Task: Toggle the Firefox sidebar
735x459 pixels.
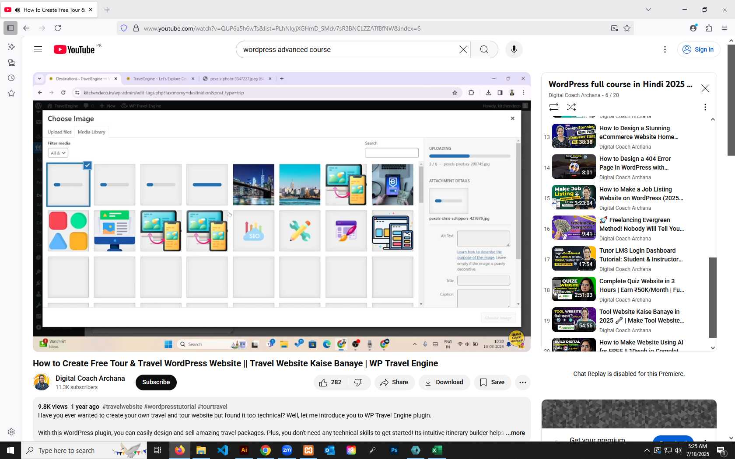Action: pyautogui.click(x=10, y=28)
